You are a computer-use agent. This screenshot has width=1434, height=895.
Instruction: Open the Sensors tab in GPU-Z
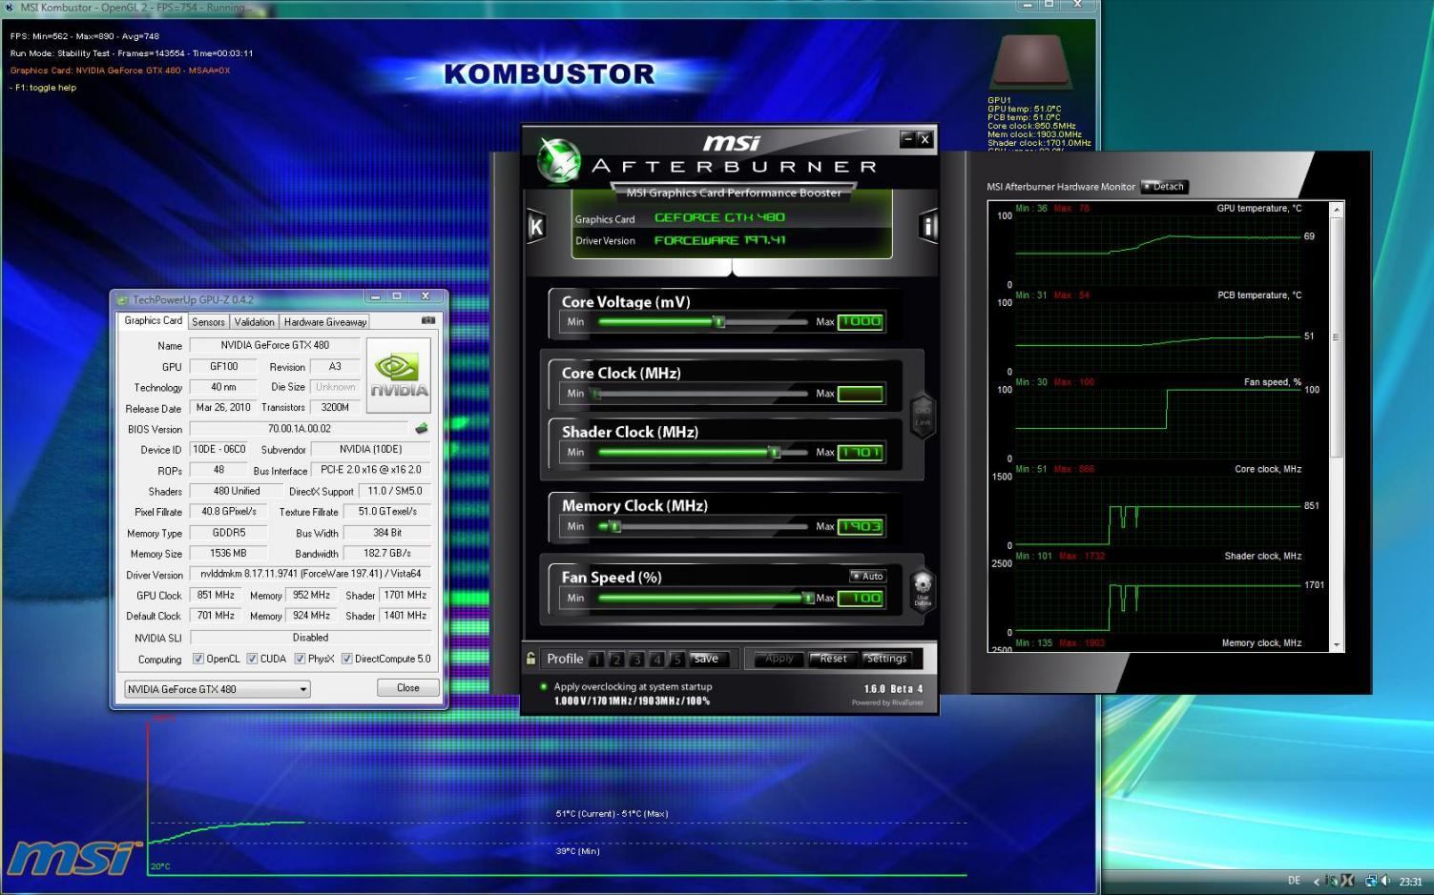[208, 322]
